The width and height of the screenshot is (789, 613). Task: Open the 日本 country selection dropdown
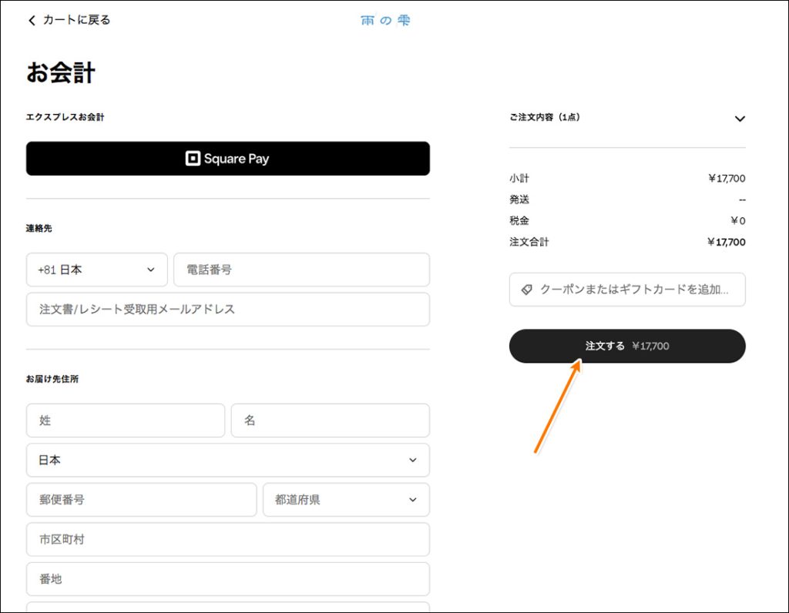coord(227,460)
